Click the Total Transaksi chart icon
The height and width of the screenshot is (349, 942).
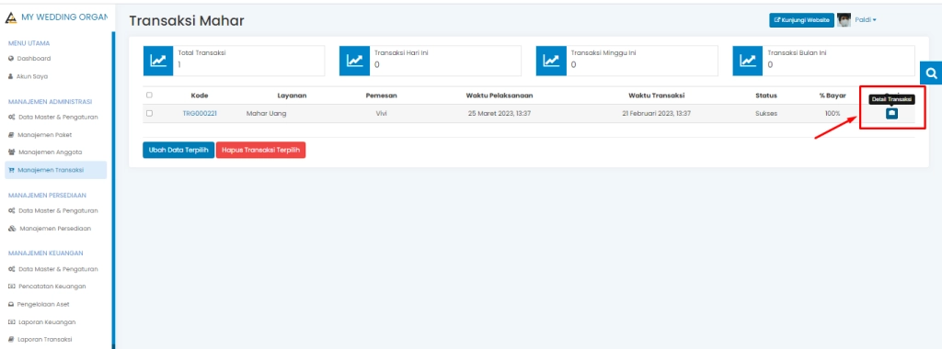tap(158, 61)
